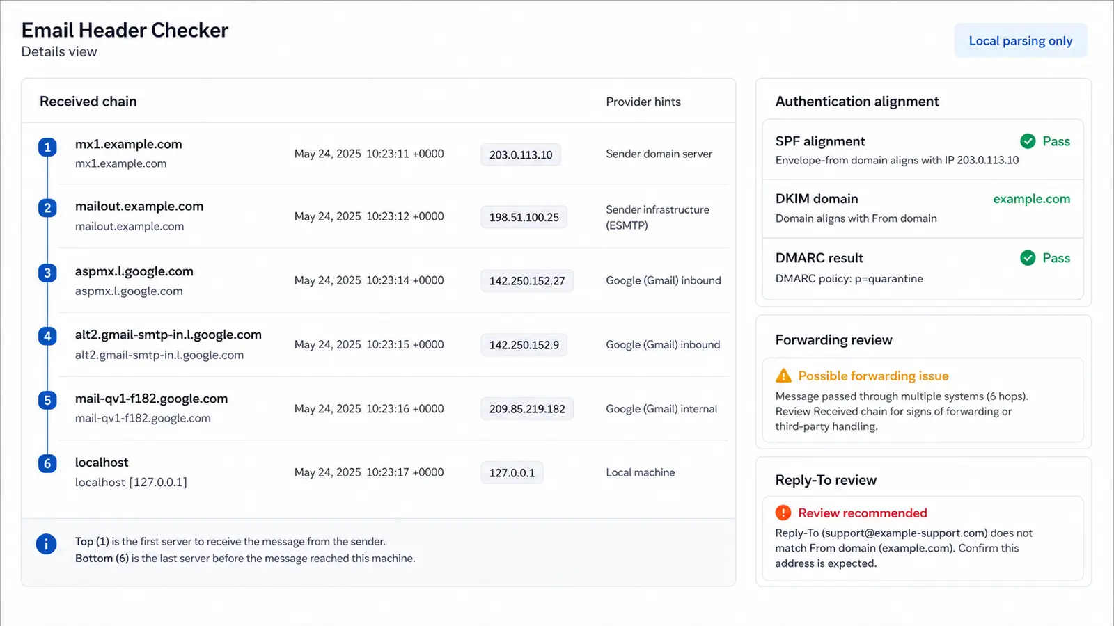Screen dimensions: 1114x626
Task: Click timestamp May 24, 2025 10:23:17 +0000
Action: (369, 472)
